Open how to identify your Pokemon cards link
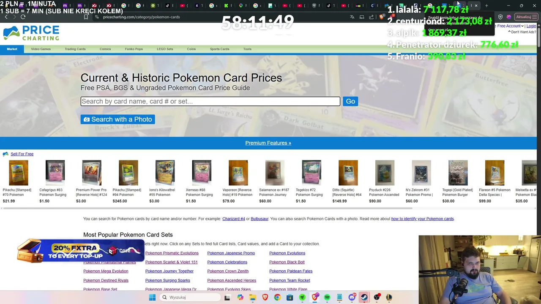Screen dimensions: 541x304 tap(422, 219)
